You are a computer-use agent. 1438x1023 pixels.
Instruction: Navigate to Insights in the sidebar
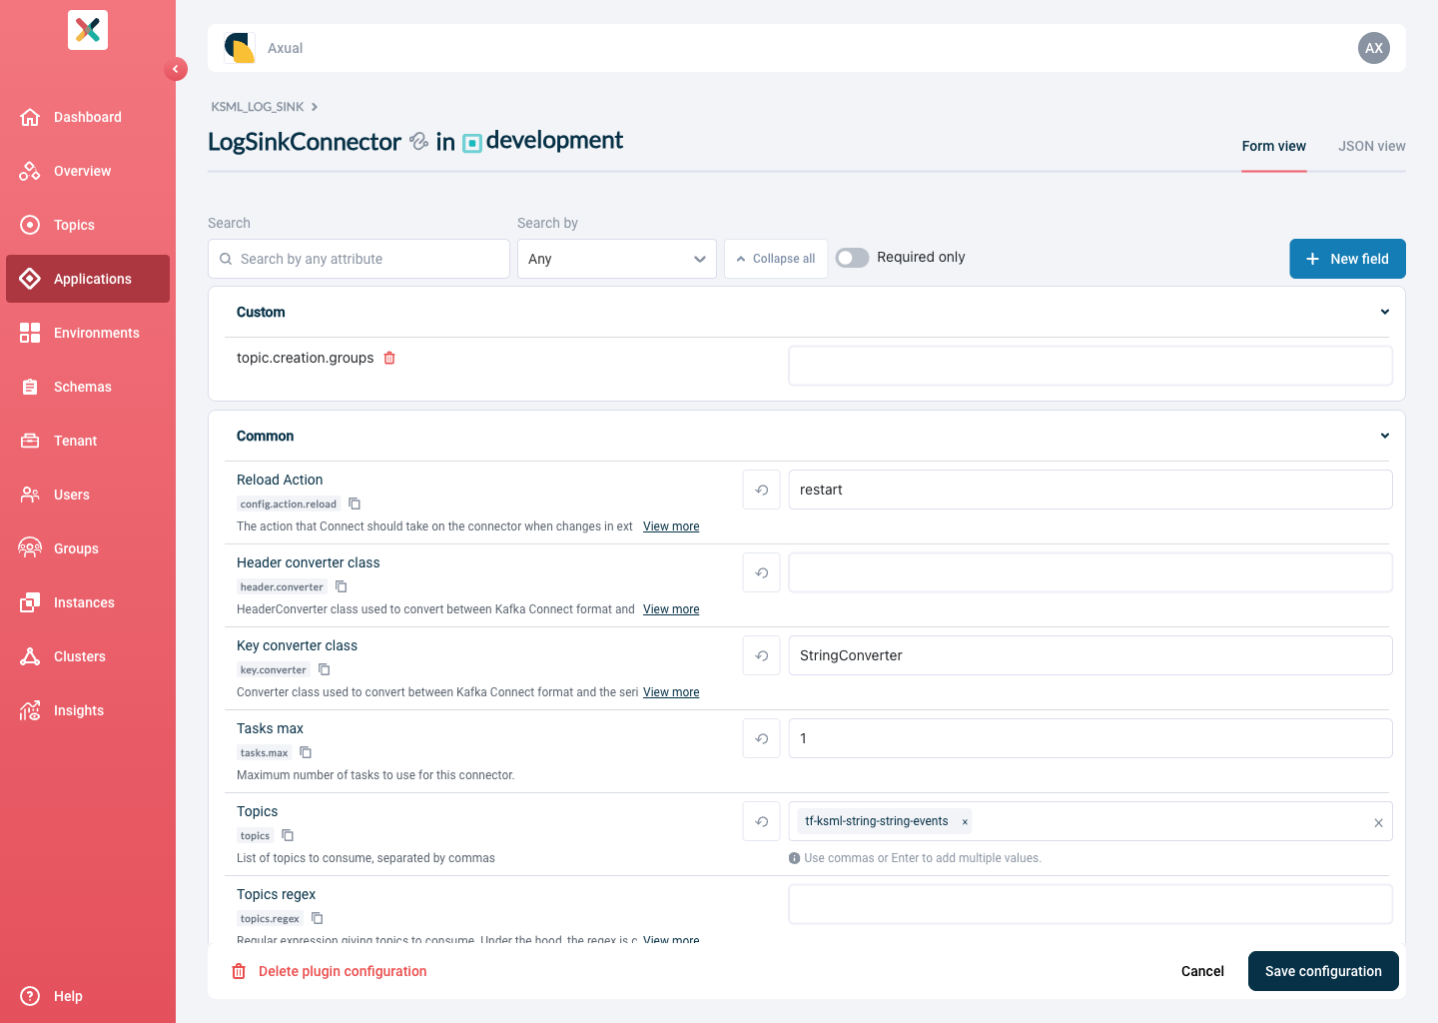click(88, 710)
